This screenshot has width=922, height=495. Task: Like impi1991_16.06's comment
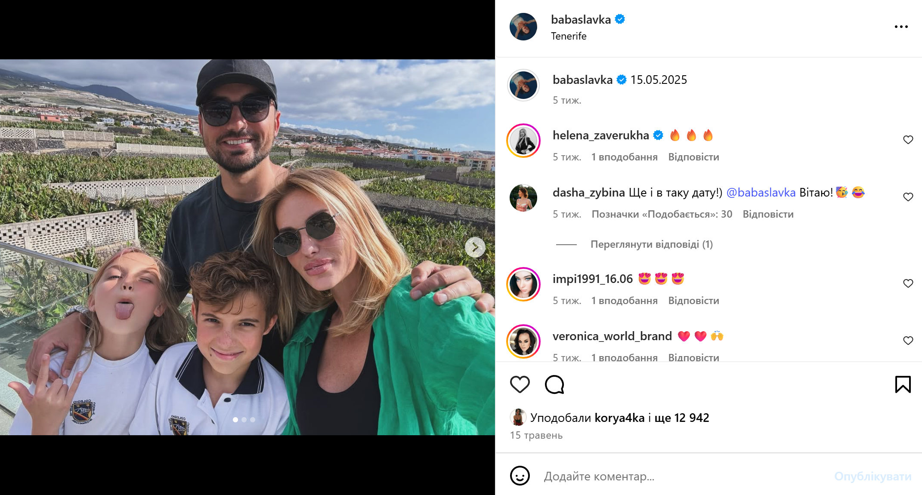click(908, 283)
